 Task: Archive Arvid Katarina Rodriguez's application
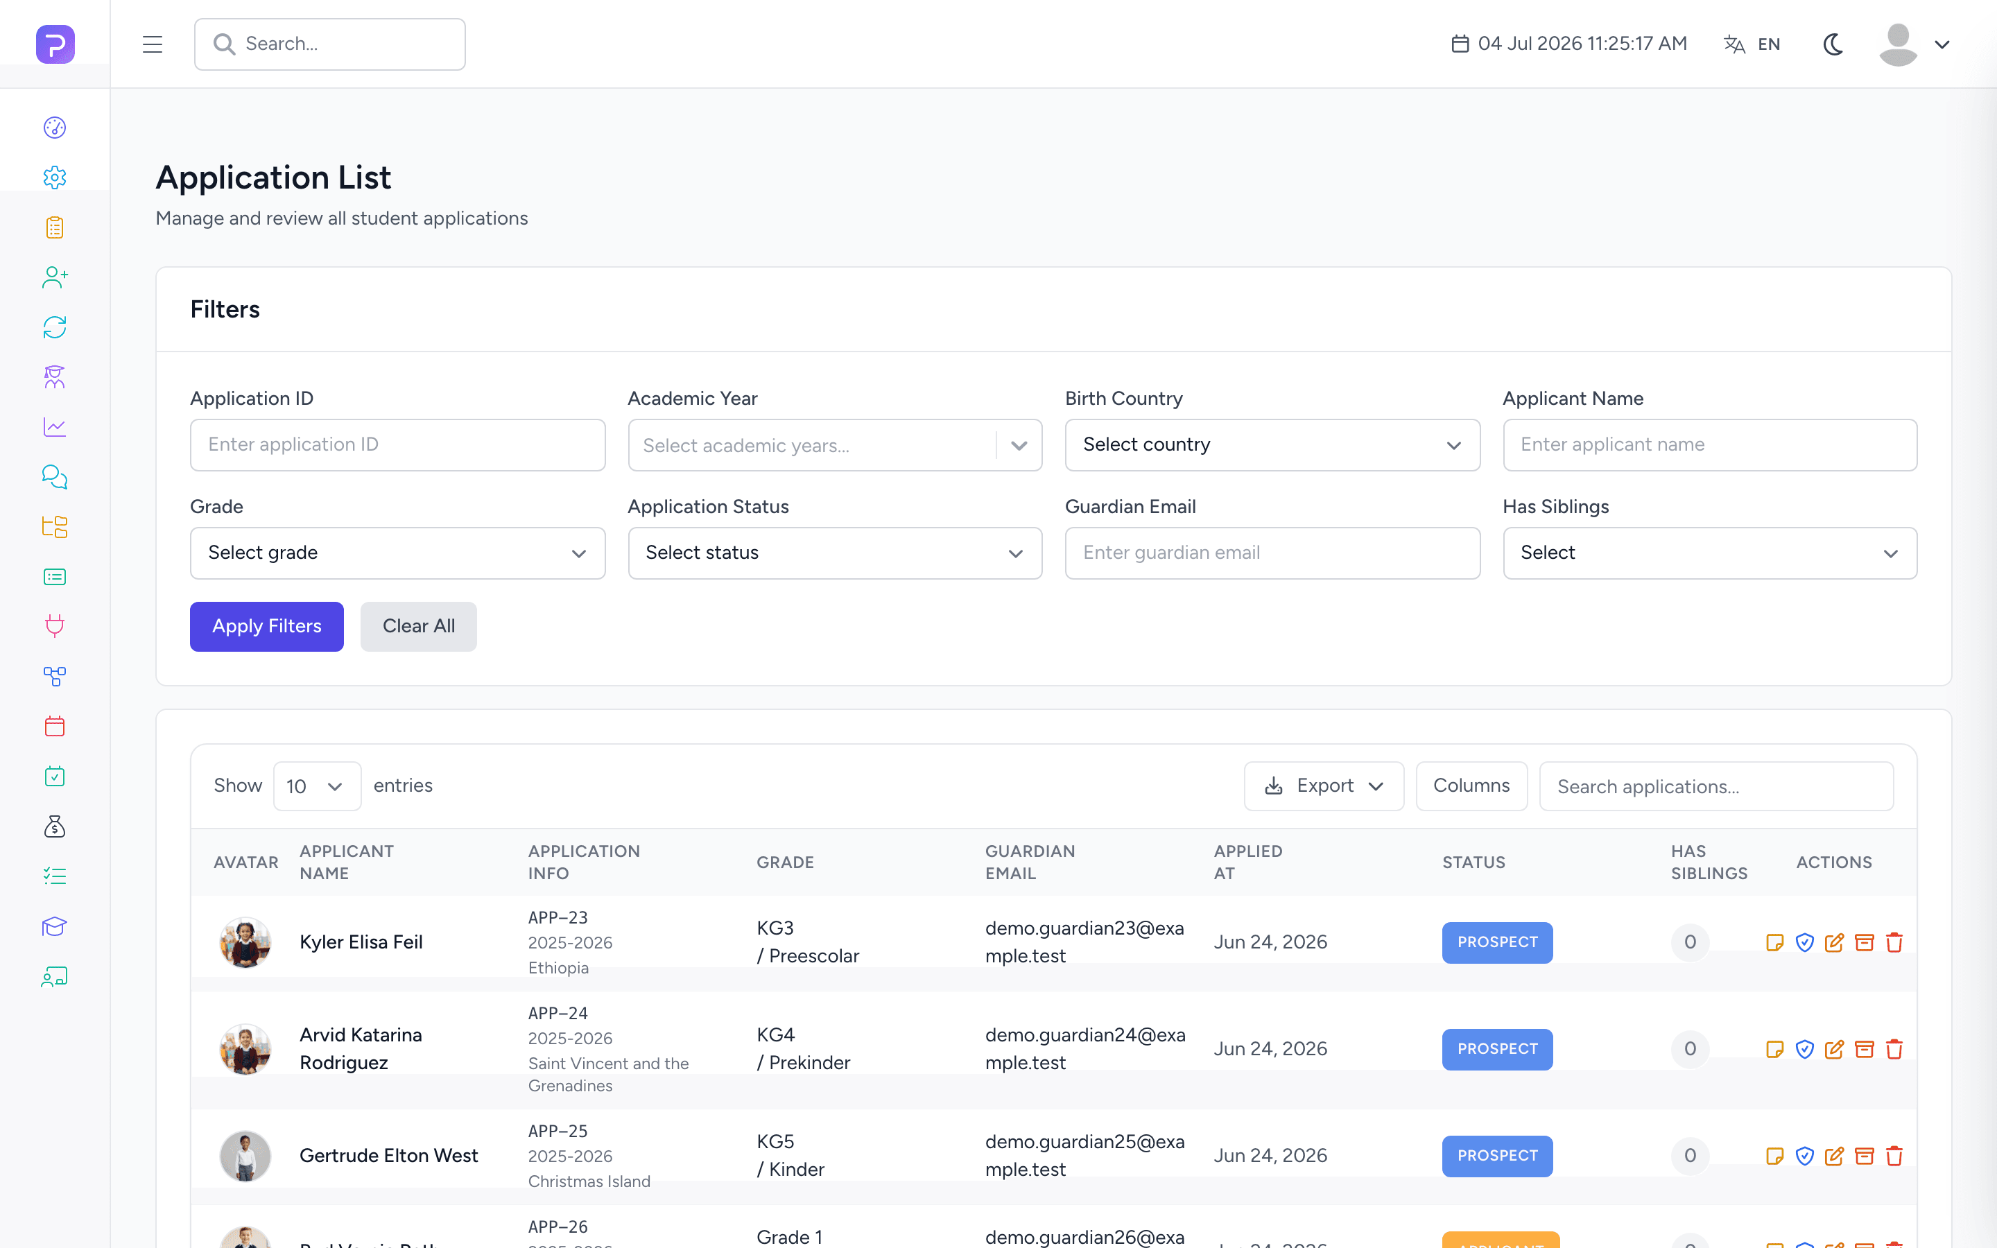[1864, 1049]
